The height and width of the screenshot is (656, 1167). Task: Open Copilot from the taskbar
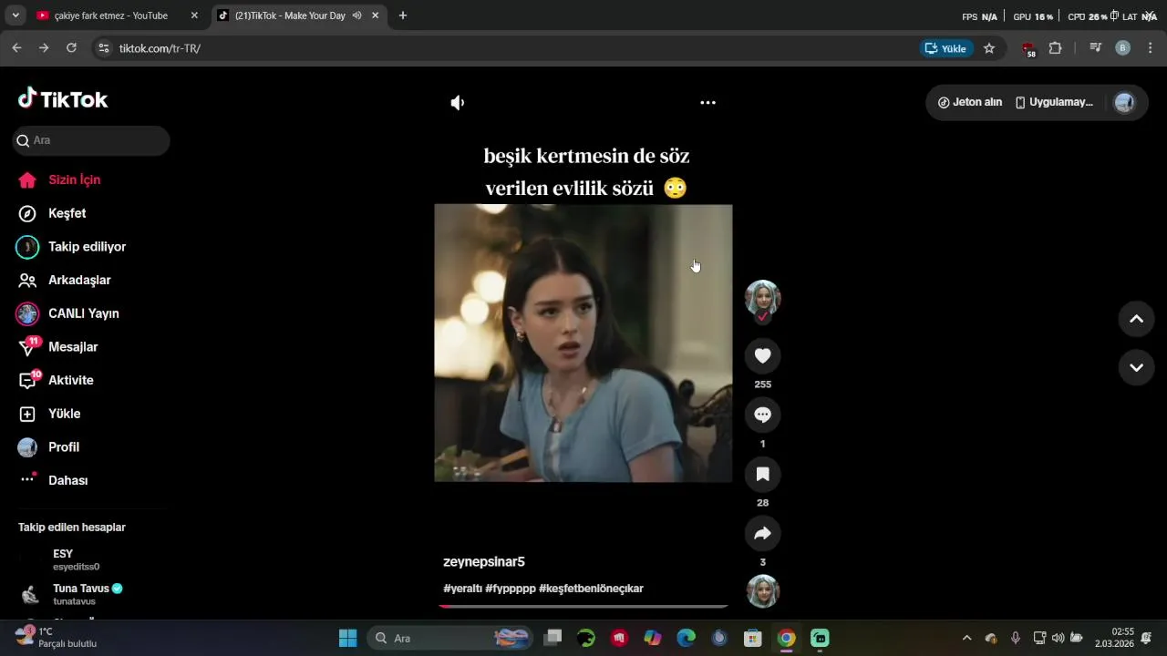point(653,638)
